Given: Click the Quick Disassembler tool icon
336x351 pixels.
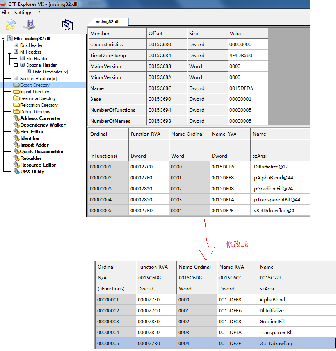Looking at the screenshot, I should pos(16,151).
